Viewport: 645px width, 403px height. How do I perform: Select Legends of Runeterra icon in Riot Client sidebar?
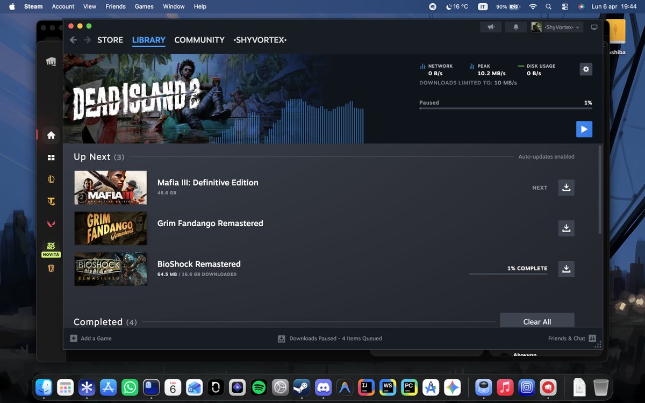pos(51,269)
